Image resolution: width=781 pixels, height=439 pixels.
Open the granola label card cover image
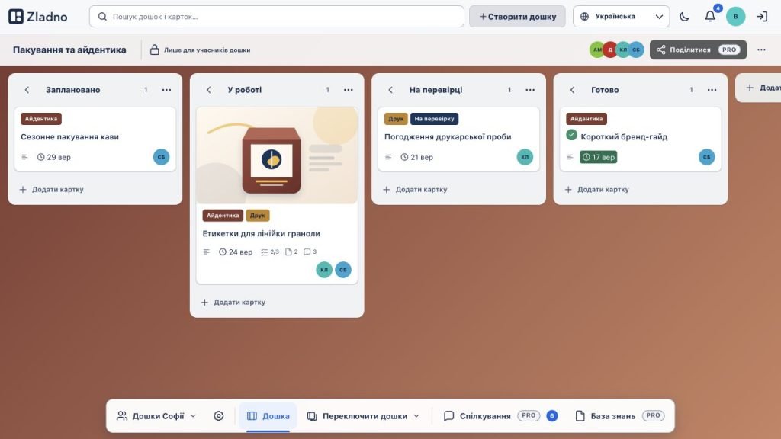(x=277, y=155)
